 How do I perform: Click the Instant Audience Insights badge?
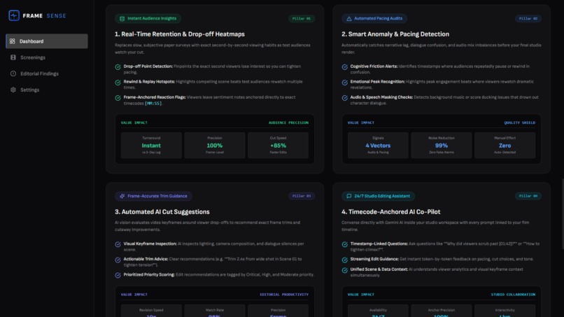[x=148, y=18]
